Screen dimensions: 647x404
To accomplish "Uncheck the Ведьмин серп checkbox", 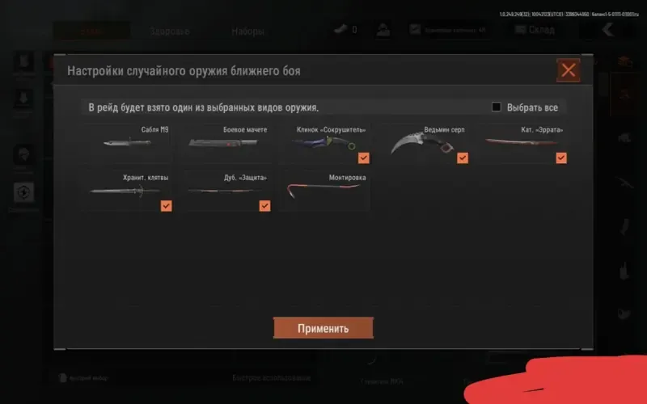I will (x=463, y=158).
